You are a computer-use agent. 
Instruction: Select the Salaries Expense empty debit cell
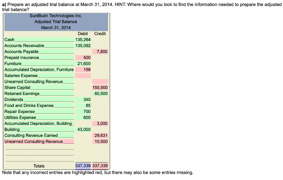(83, 75)
